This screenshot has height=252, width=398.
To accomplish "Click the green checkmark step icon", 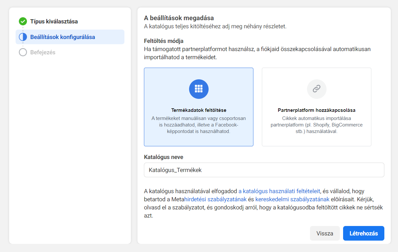I will pyautogui.click(x=23, y=21).
